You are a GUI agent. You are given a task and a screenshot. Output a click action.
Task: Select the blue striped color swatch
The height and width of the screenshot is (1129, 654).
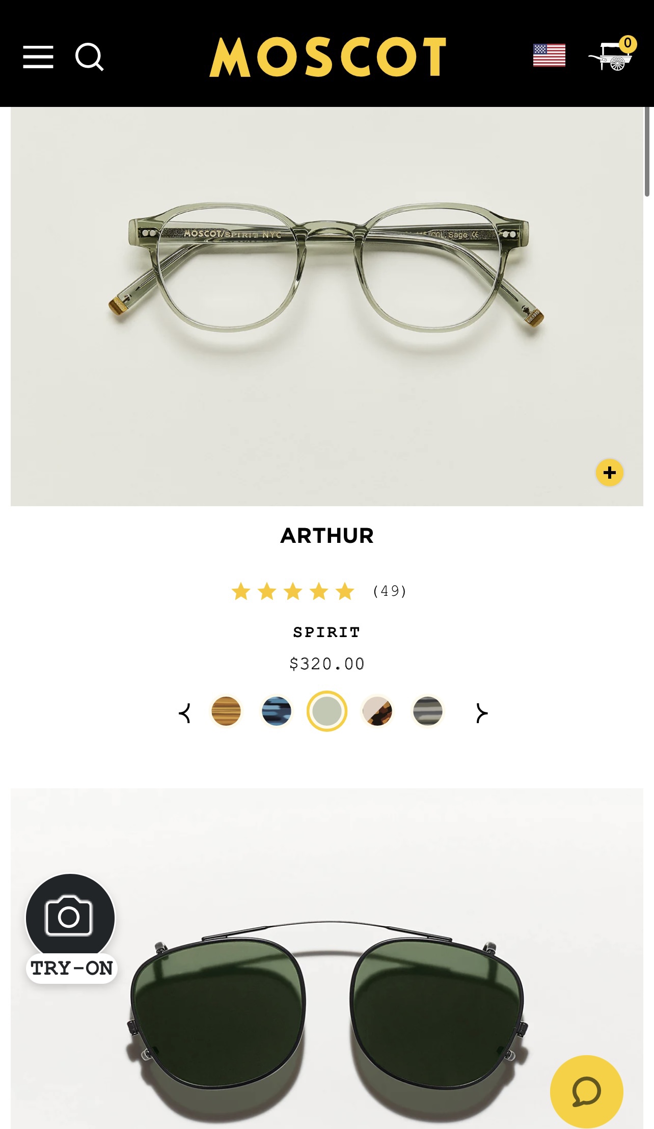coord(277,711)
